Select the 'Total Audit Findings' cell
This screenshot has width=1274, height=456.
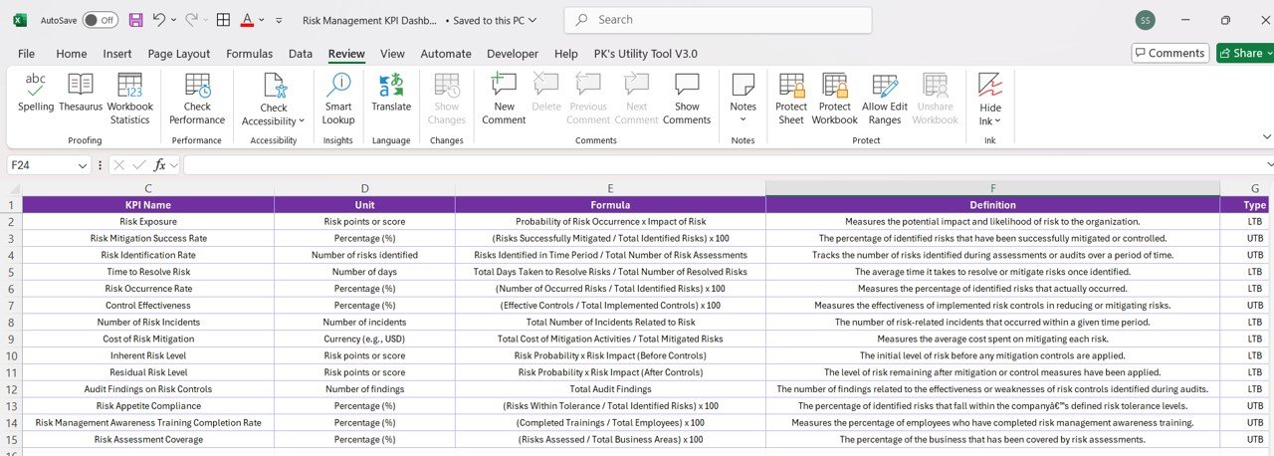tap(610, 388)
